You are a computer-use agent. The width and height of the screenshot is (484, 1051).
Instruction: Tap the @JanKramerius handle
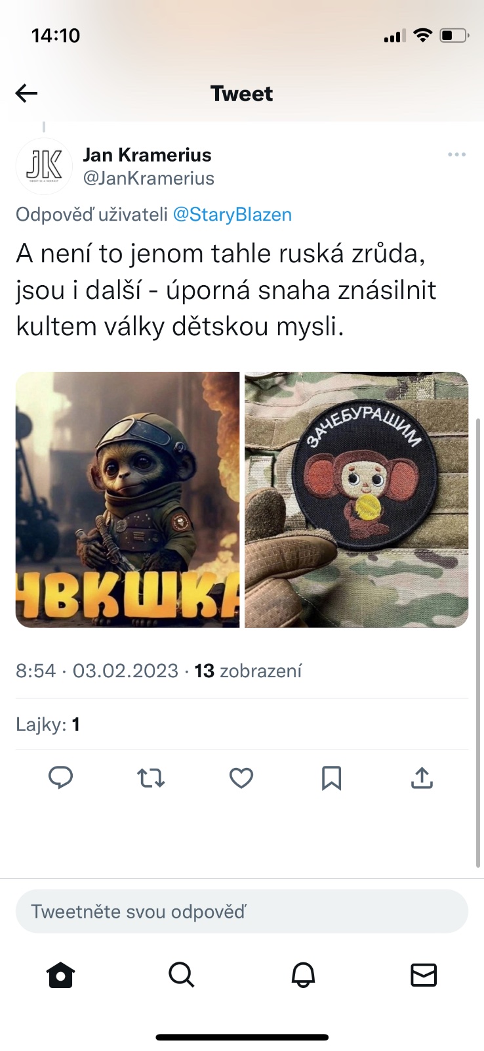(x=149, y=179)
